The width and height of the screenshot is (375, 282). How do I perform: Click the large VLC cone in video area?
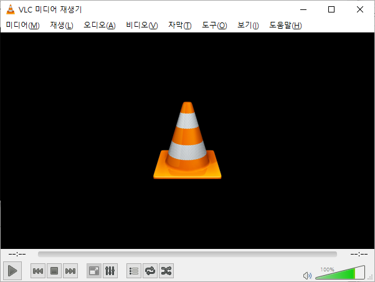pyautogui.click(x=187, y=140)
